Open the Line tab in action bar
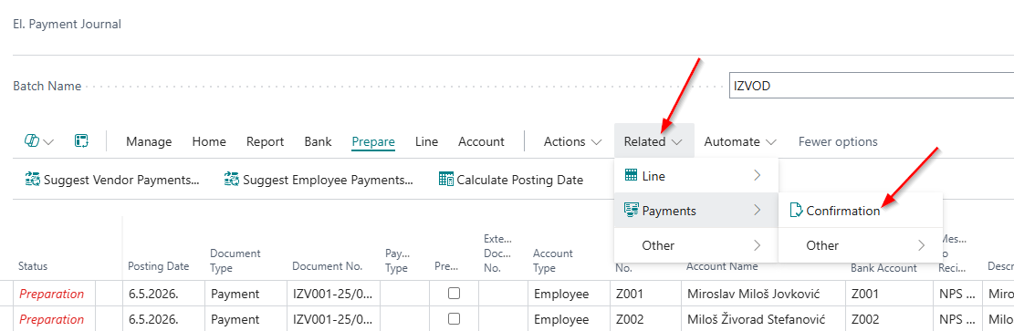The image size is (1014, 331). point(426,141)
